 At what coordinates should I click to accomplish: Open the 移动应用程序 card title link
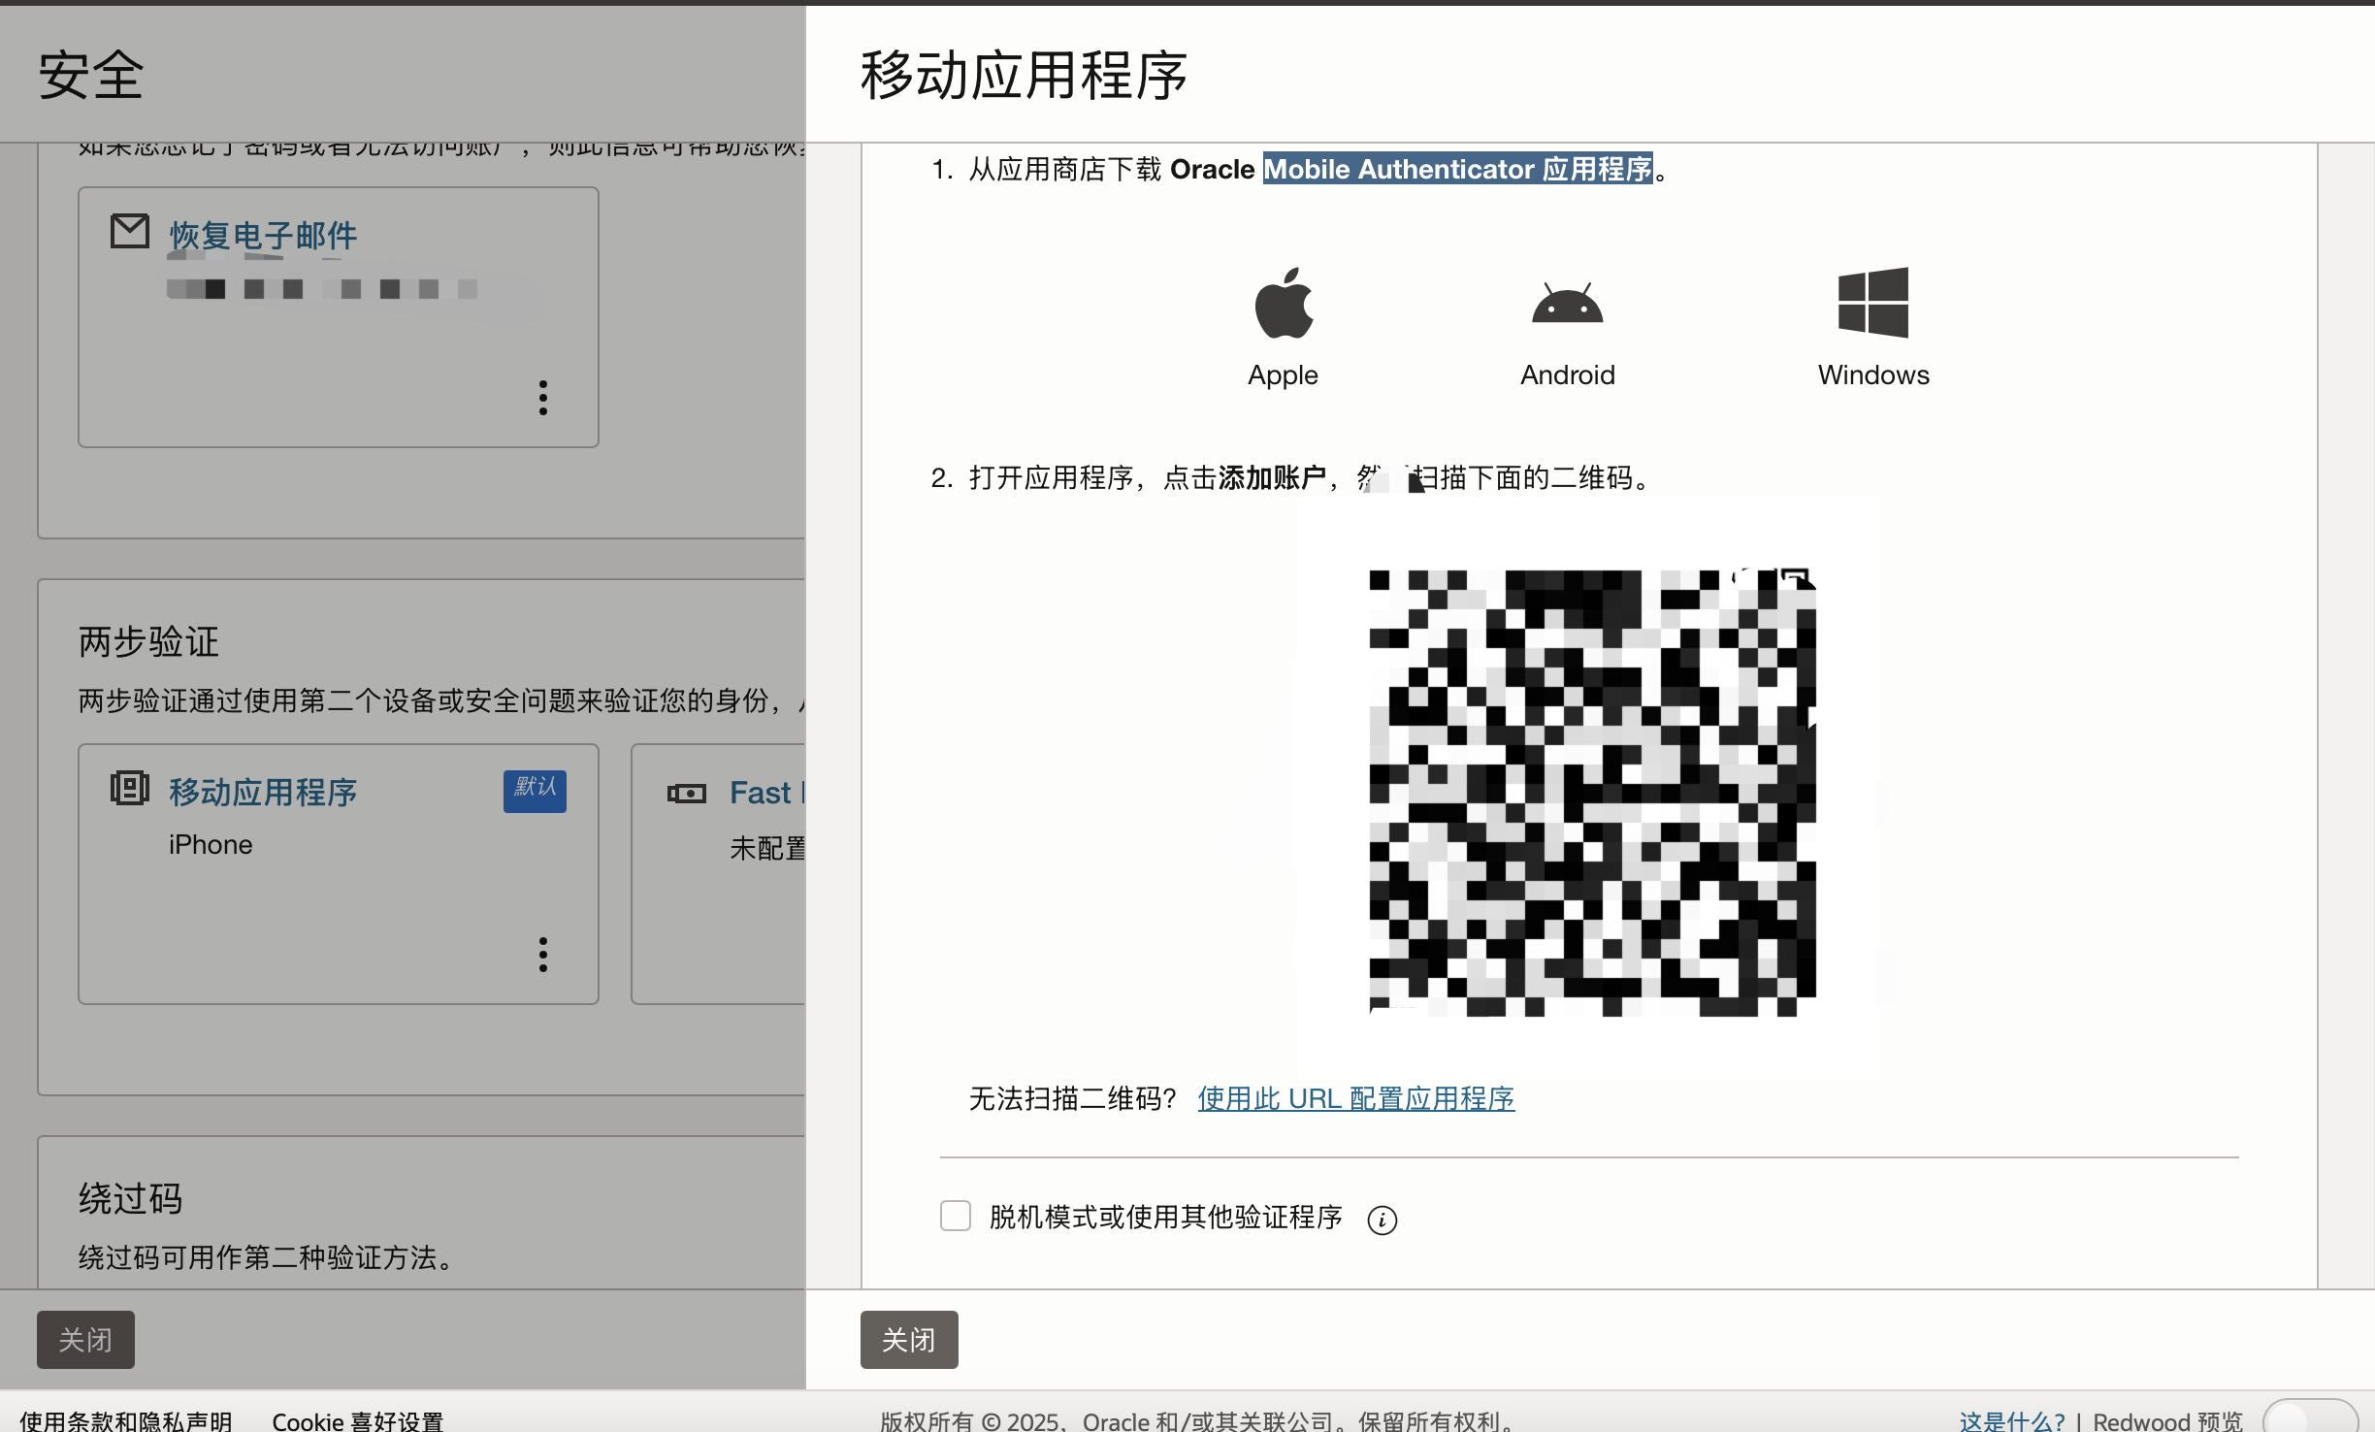click(x=263, y=793)
